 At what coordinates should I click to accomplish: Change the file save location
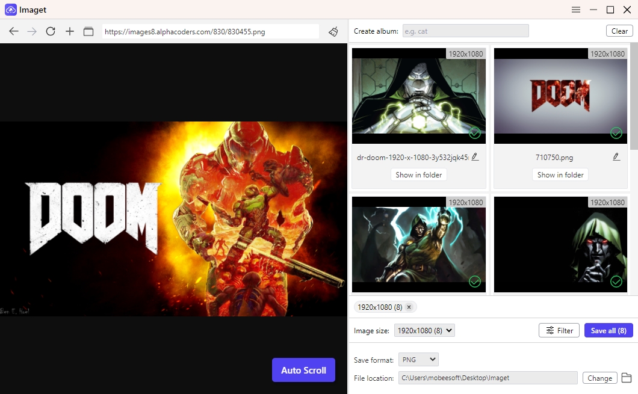click(599, 378)
